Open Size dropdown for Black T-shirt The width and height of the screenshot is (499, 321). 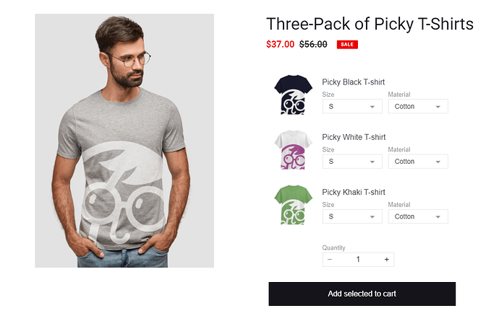pyautogui.click(x=352, y=107)
